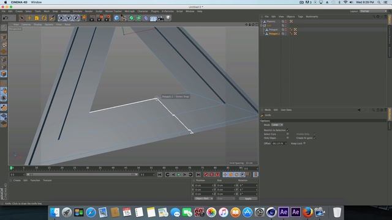Select Polygon.1 object in Object Manager
This screenshot has height=220, width=392.
274,34
